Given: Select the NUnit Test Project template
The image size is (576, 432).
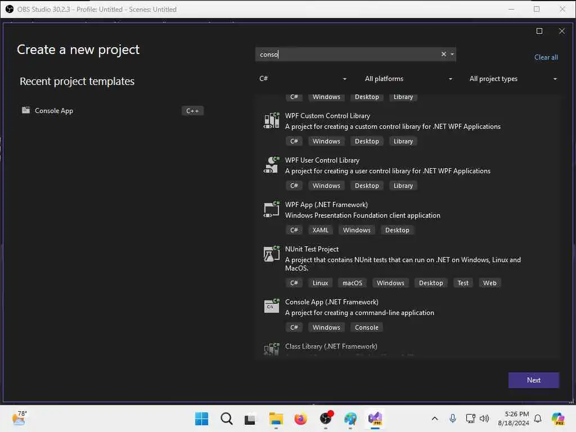Looking at the screenshot, I should point(408,266).
